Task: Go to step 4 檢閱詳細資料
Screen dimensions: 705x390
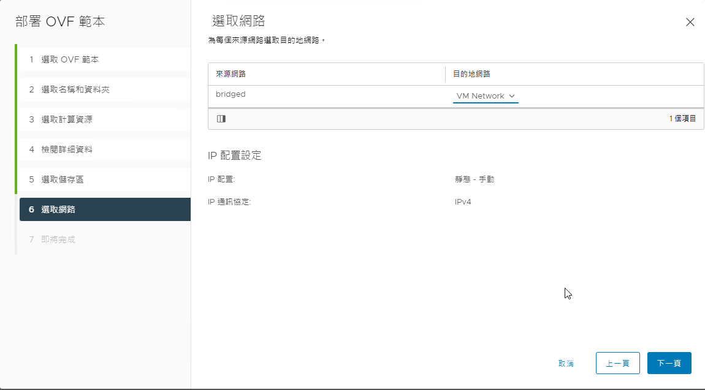Action: click(105, 149)
